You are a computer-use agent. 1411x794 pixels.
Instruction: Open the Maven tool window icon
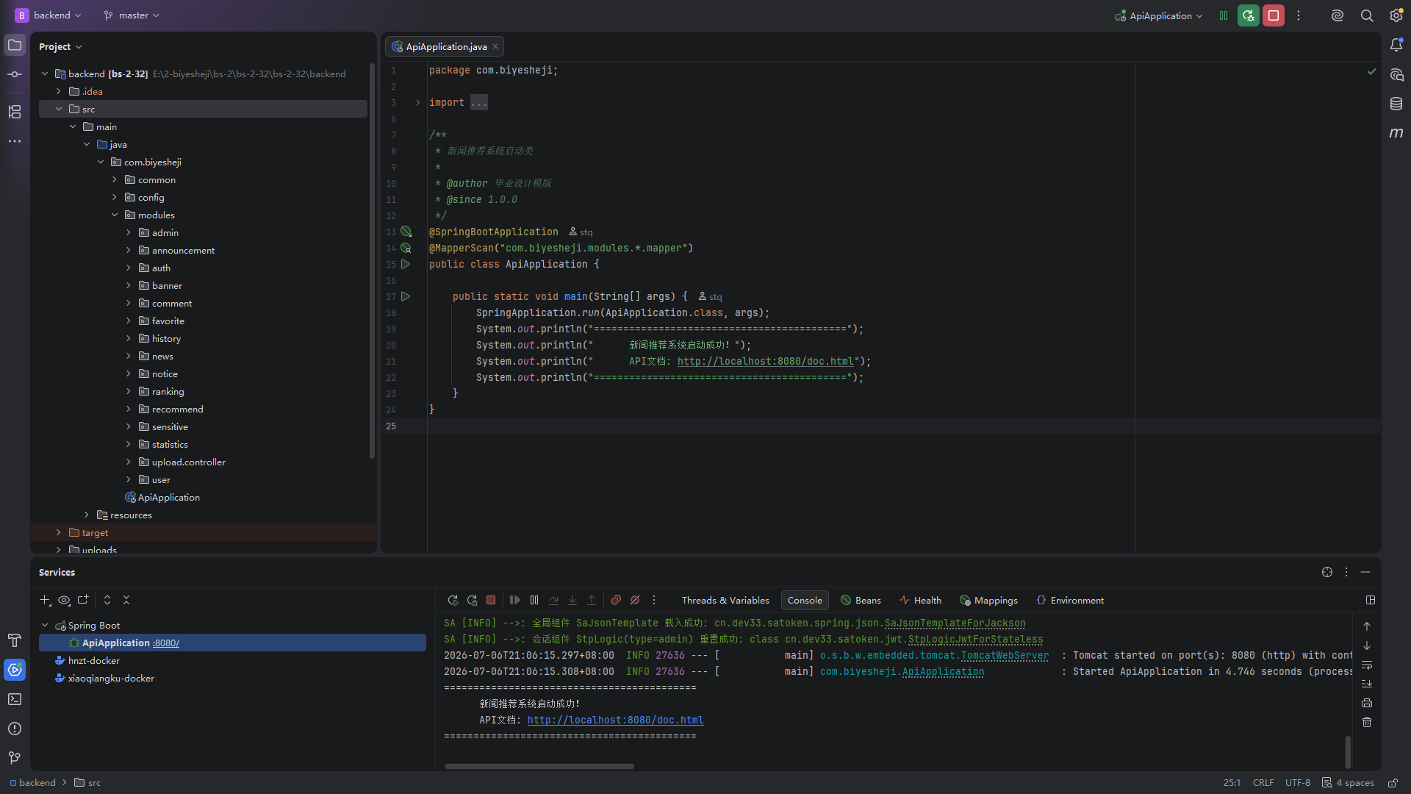click(1396, 133)
